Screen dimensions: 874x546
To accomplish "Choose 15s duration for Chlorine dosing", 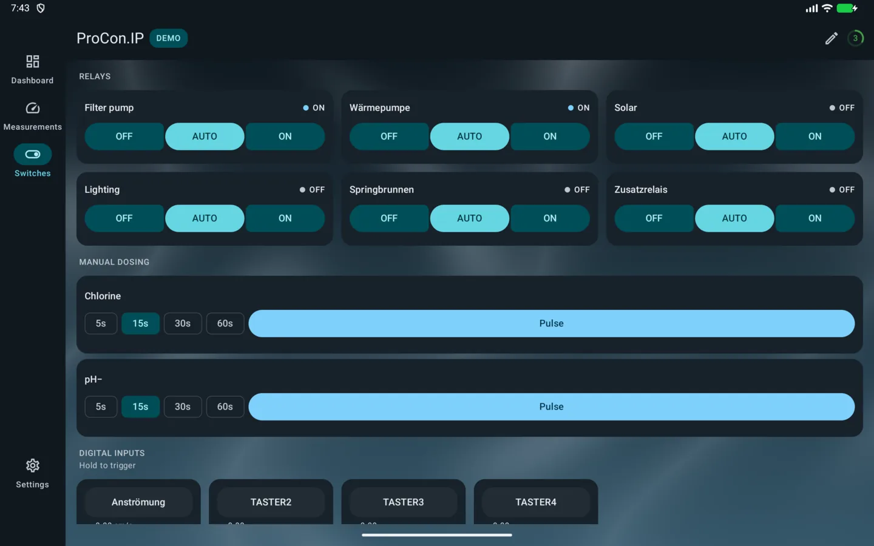I will tap(140, 323).
